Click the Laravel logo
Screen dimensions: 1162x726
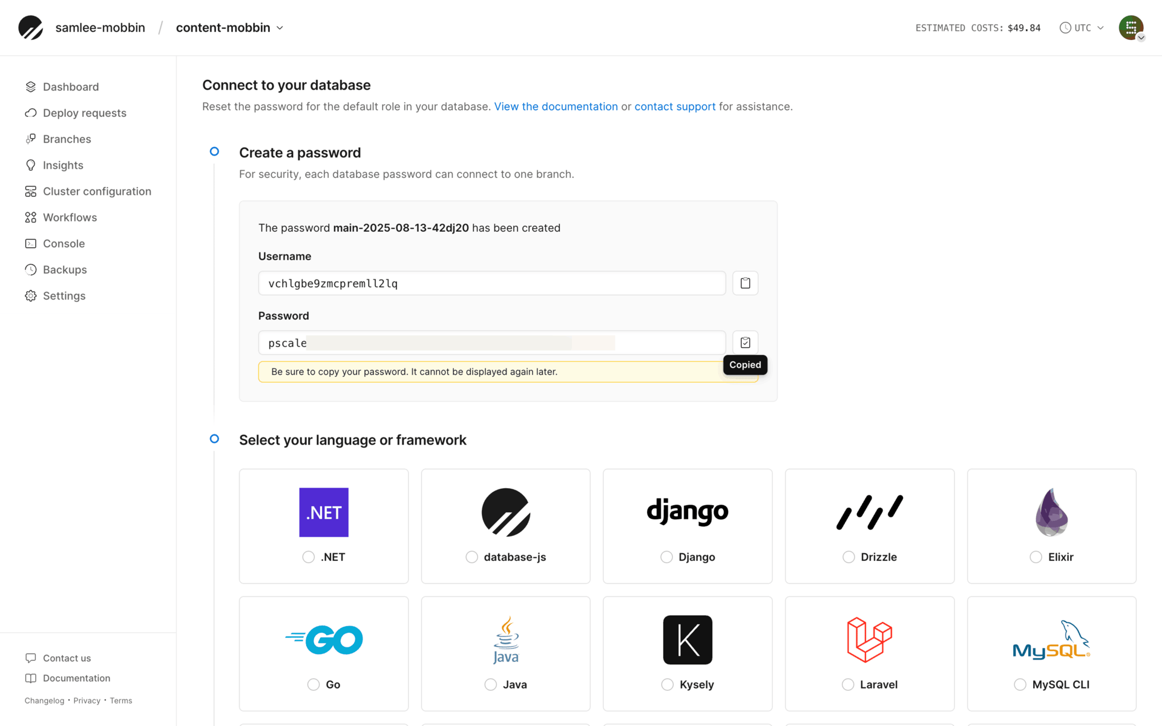click(870, 640)
